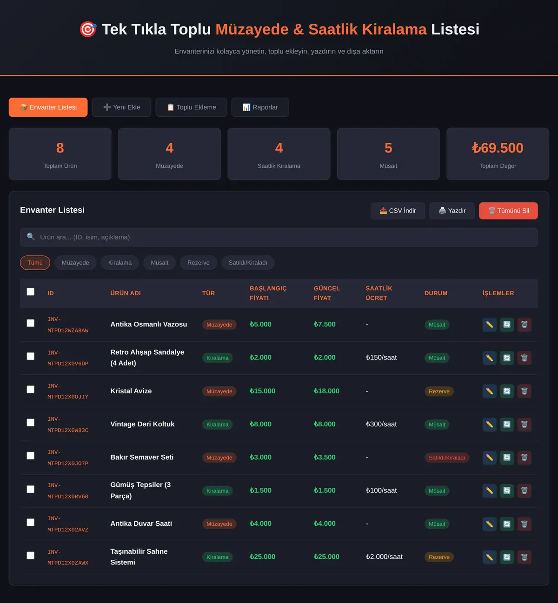Edit the Retro Ahşap Sandalye item
Image resolution: width=558 pixels, height=603 pixels.
489,358
